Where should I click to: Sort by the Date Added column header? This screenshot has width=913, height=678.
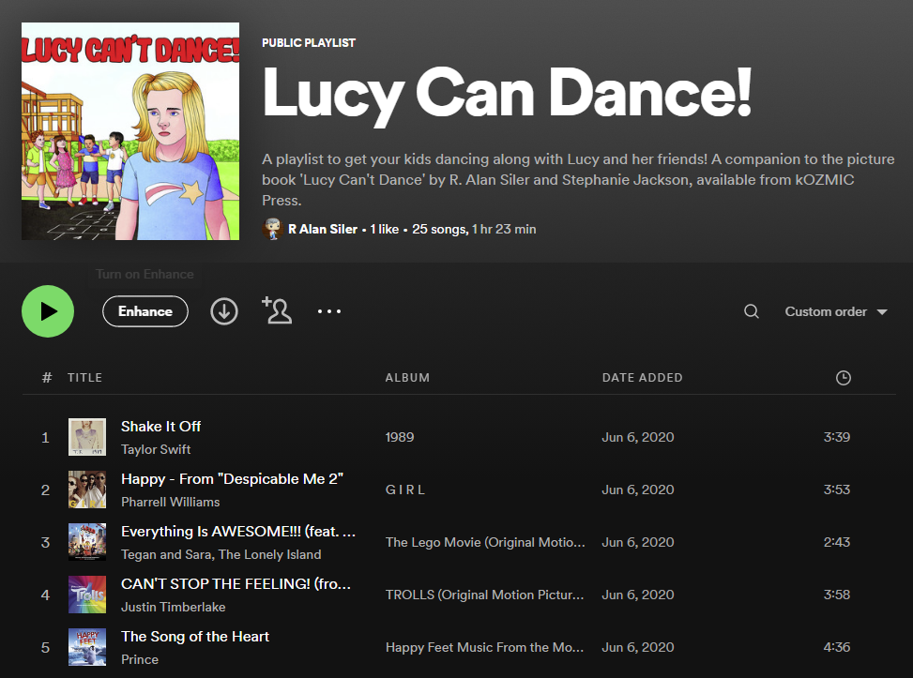[x=642, y=378]
